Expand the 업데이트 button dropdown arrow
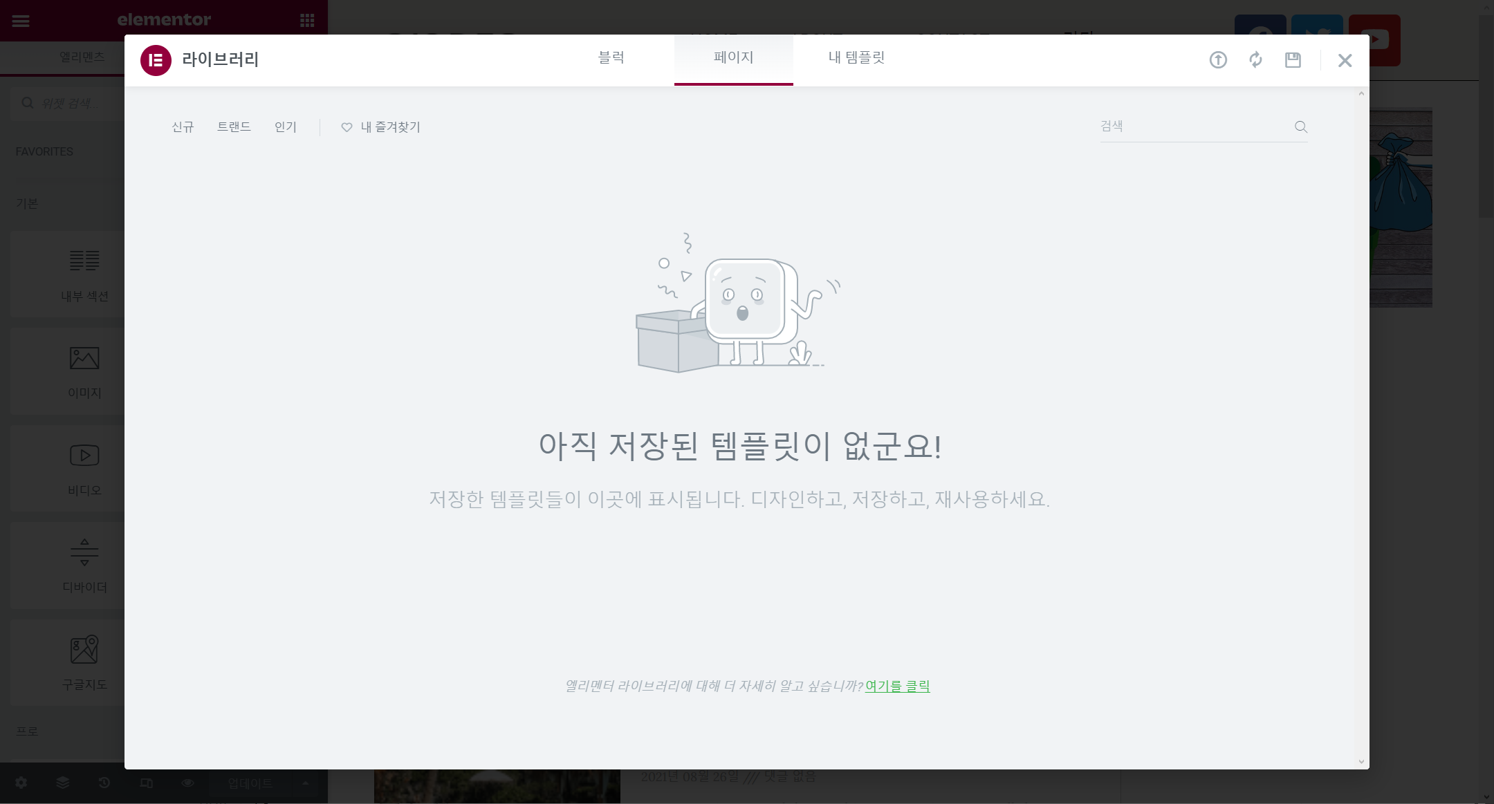 (x=304, y=783)
